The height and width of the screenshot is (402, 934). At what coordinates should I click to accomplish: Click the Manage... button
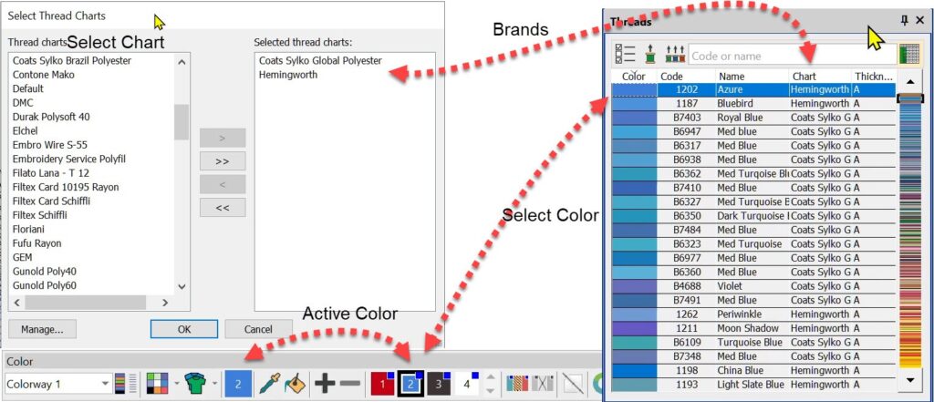(x=42, y=329)
